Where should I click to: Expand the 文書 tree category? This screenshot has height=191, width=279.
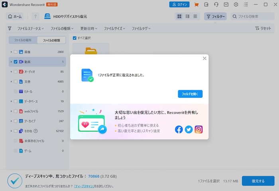[11, 82]
